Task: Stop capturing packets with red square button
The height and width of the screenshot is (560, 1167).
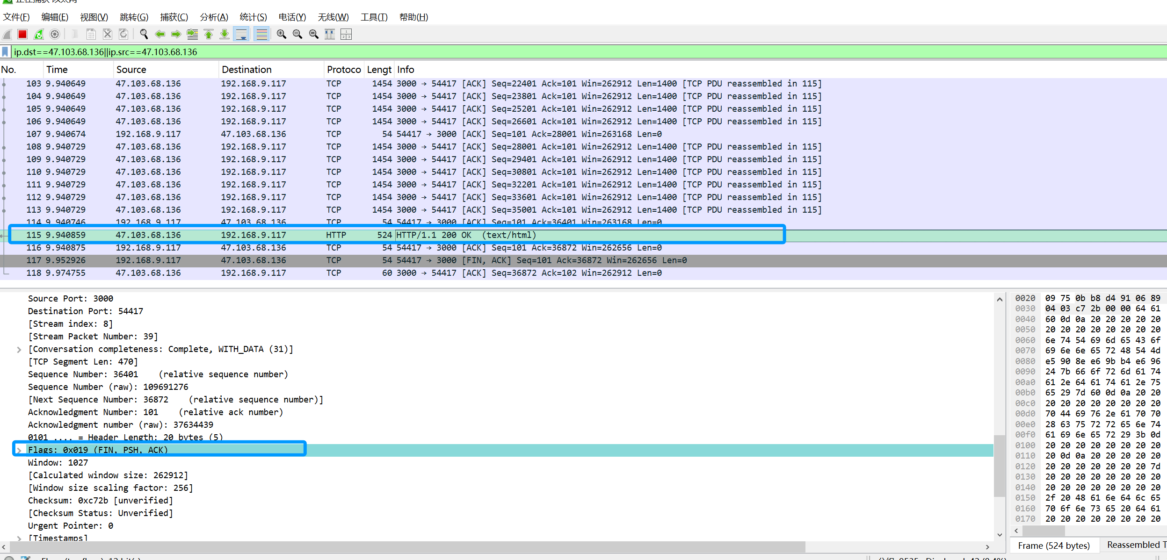Action: point(22,34)
